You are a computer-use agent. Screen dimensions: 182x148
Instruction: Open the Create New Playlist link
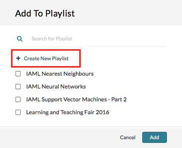42,58
